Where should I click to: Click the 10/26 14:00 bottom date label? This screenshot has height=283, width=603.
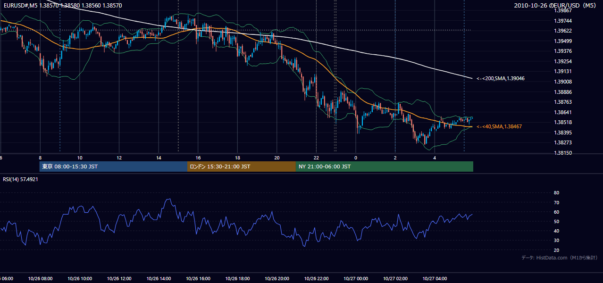point(159,279)
